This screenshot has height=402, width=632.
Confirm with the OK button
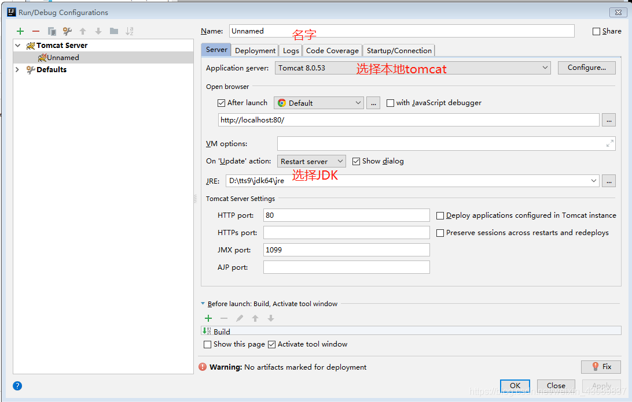(515, 385)
